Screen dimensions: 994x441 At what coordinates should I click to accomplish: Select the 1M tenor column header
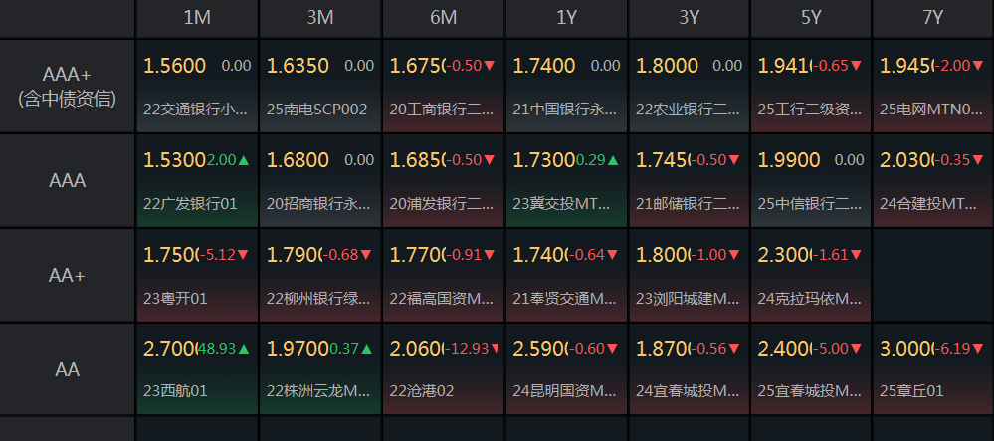(x=197, y=18)
